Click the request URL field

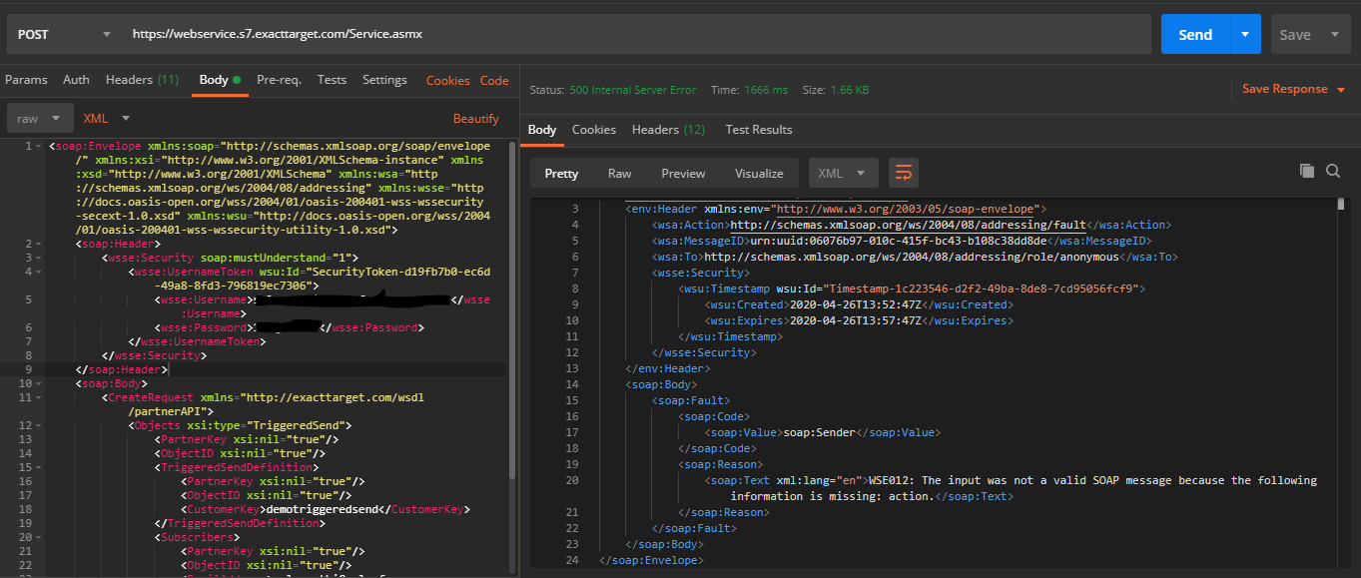tap(635, 34)
